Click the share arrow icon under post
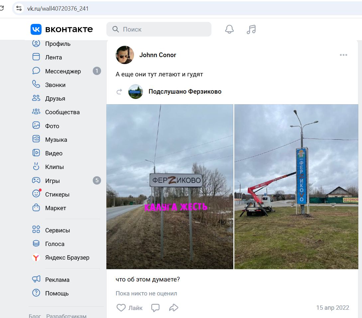The image size is (362, 318). pos(174,308)
